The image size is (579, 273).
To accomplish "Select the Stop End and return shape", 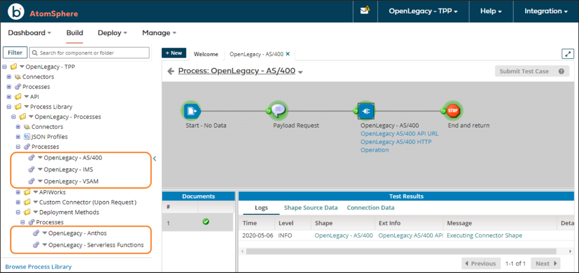I will tap(453, 111).
